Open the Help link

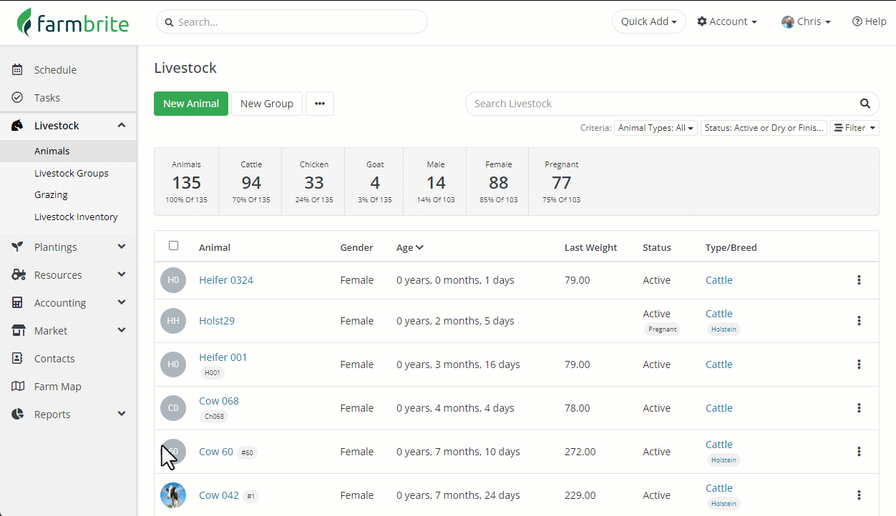tap(869, 21)
